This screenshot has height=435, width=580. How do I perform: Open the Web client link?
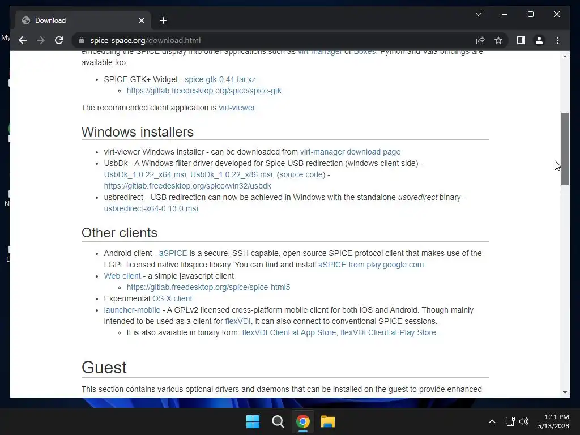pos(122,276)
